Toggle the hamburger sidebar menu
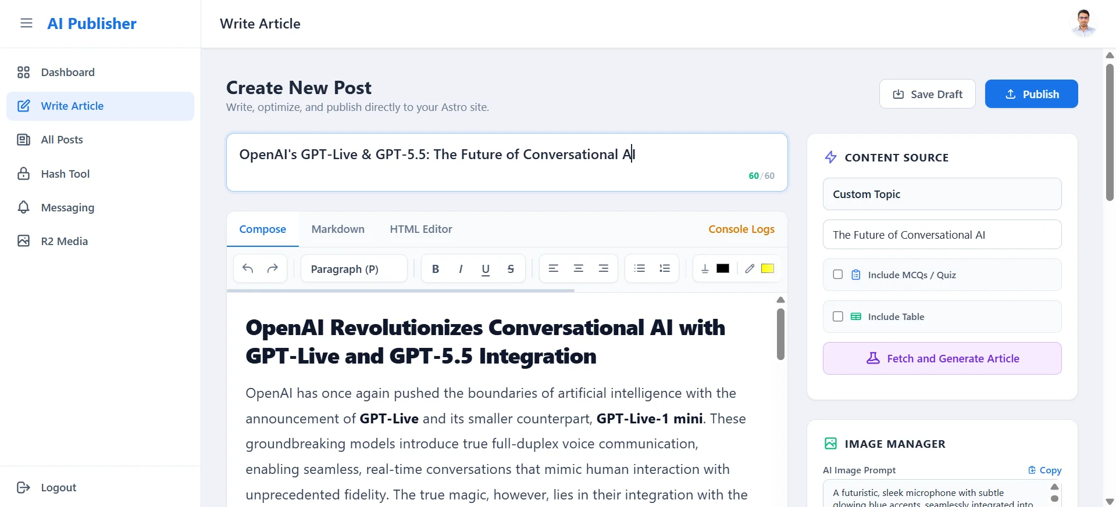This screenshot has width=1116, height=507. (x=26, y=23)
